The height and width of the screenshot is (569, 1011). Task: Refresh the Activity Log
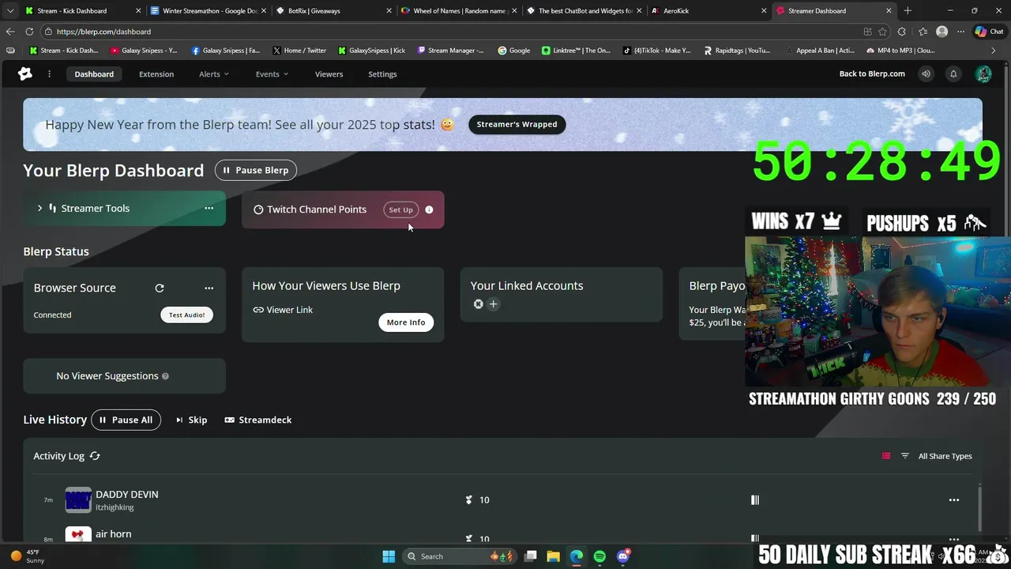(x=95, y=456)
